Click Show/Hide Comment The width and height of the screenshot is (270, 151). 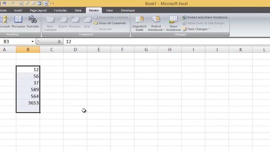(111, 17)
